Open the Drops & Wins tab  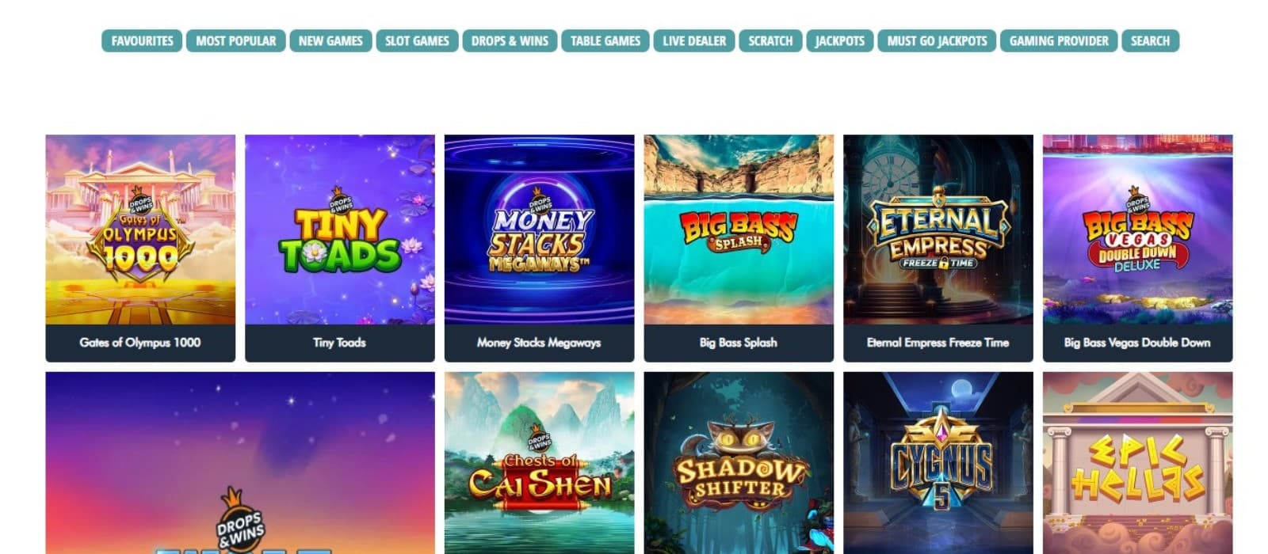pos(510,41)
